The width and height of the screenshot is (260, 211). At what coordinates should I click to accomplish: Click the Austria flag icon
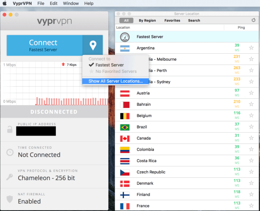tap(125, 94)
